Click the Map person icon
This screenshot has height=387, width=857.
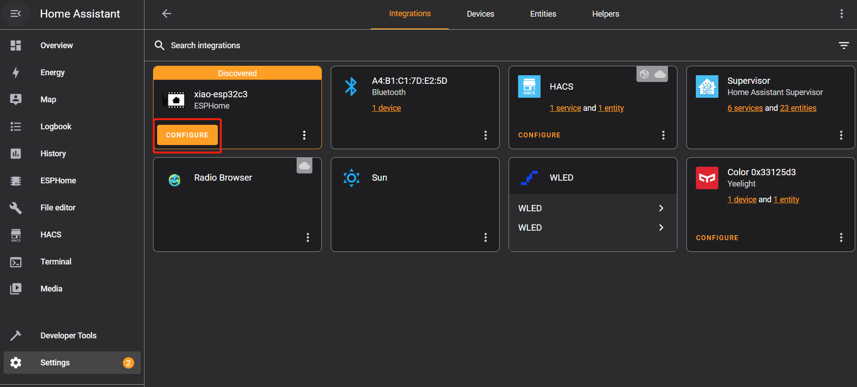[x=16, y=100]
